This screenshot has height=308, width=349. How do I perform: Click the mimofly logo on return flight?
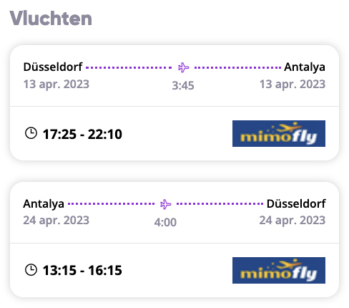[x=279, y=270]
